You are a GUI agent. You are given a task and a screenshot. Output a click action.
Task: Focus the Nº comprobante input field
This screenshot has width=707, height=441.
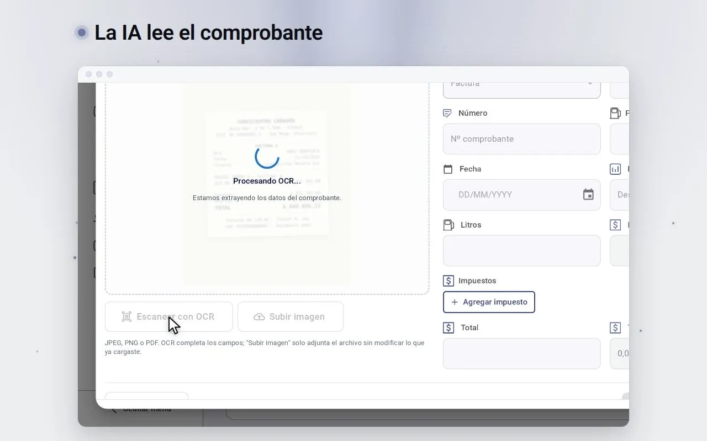[x=521, y=139]
